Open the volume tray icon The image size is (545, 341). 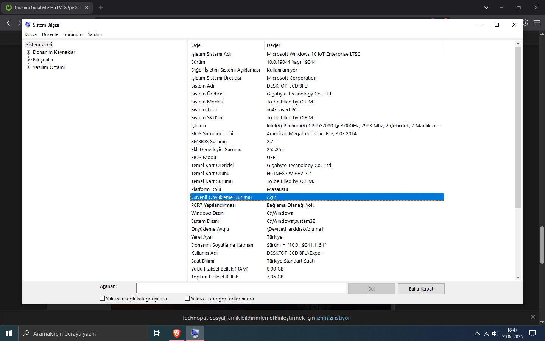click(495, 334)
